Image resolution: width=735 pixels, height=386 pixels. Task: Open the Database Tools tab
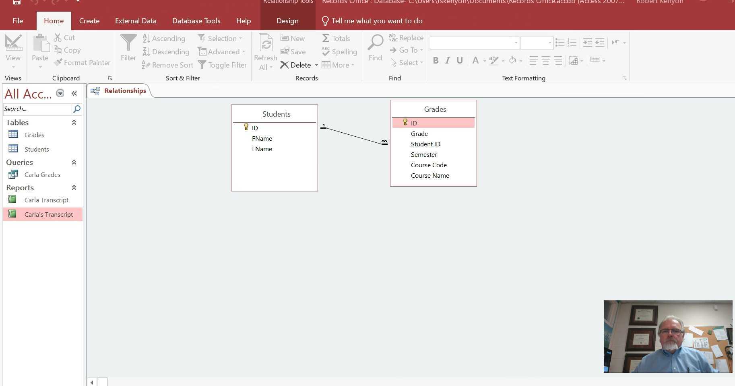pyautogui.click(x=196, y=21)
